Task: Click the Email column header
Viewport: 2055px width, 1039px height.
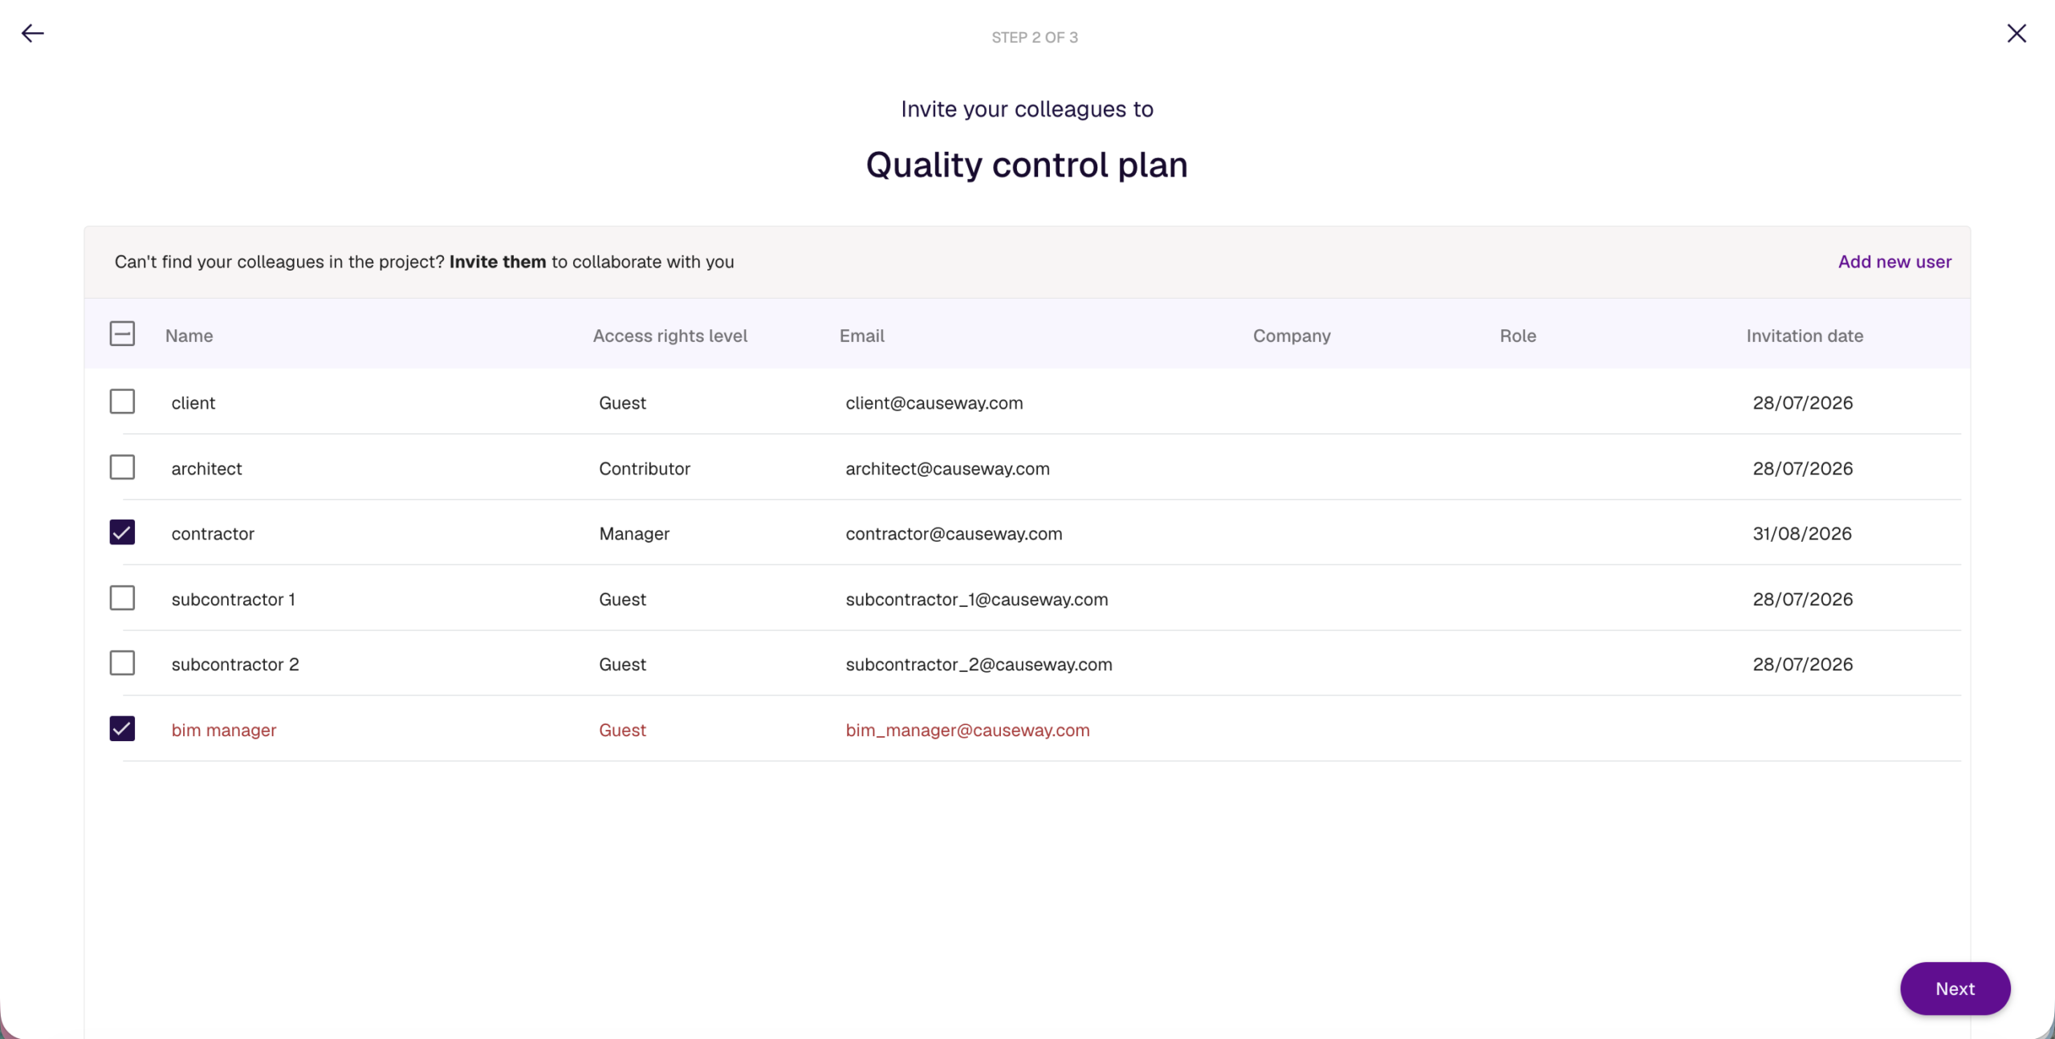Action: (x=861, y=336)
